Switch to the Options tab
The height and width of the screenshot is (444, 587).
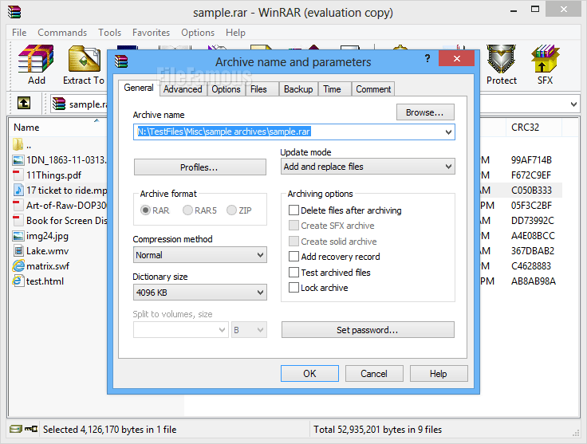click(227, 89)
